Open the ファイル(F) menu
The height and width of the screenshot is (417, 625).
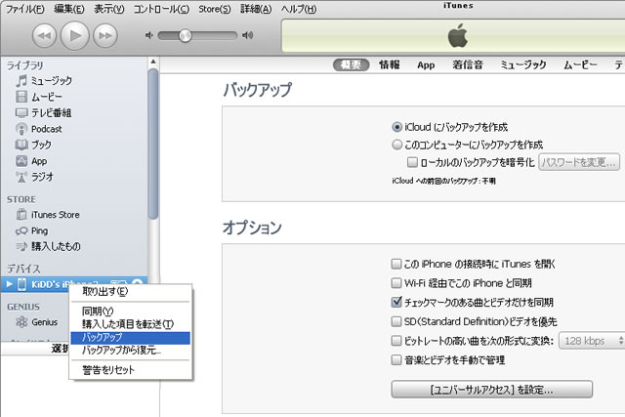[x=24, y=9]
